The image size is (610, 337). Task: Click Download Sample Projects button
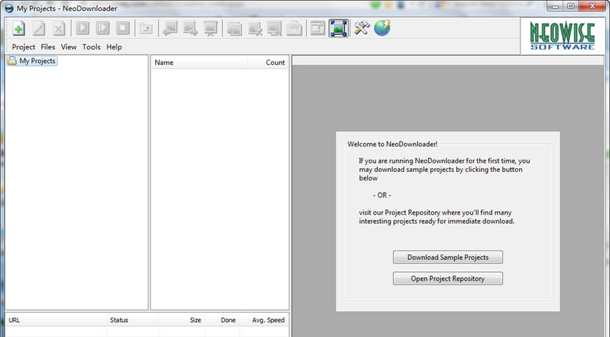click(448, 257)
